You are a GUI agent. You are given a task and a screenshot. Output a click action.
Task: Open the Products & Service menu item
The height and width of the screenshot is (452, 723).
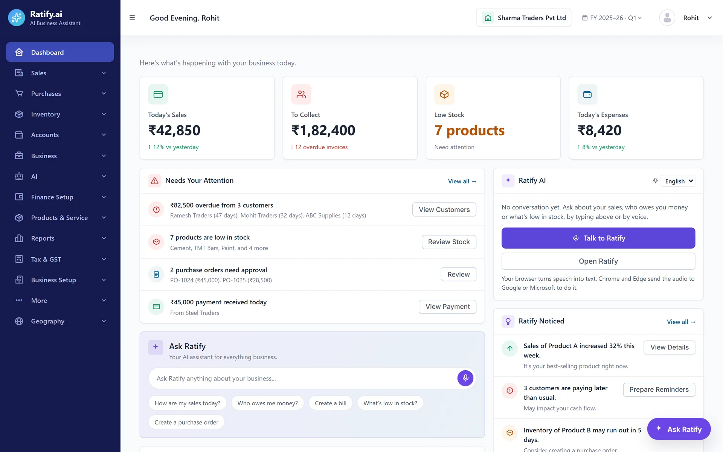(60, 218)
